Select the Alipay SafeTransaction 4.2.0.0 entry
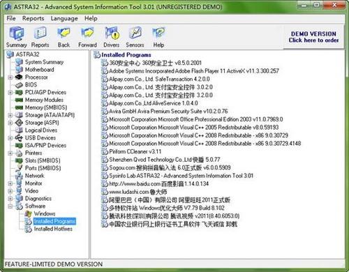Viewport: 349px width, 272px height. 159,79
